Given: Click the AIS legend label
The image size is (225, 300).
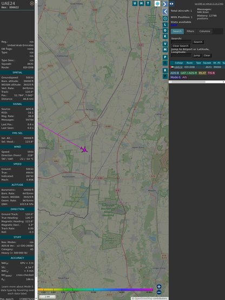Looking at the screenshot, I should 184,77.
